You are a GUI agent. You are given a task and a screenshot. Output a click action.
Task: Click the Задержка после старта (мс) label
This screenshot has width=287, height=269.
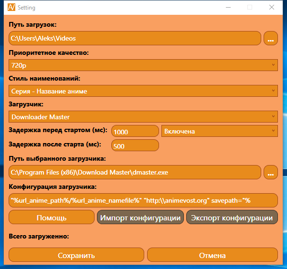point(55,145)
